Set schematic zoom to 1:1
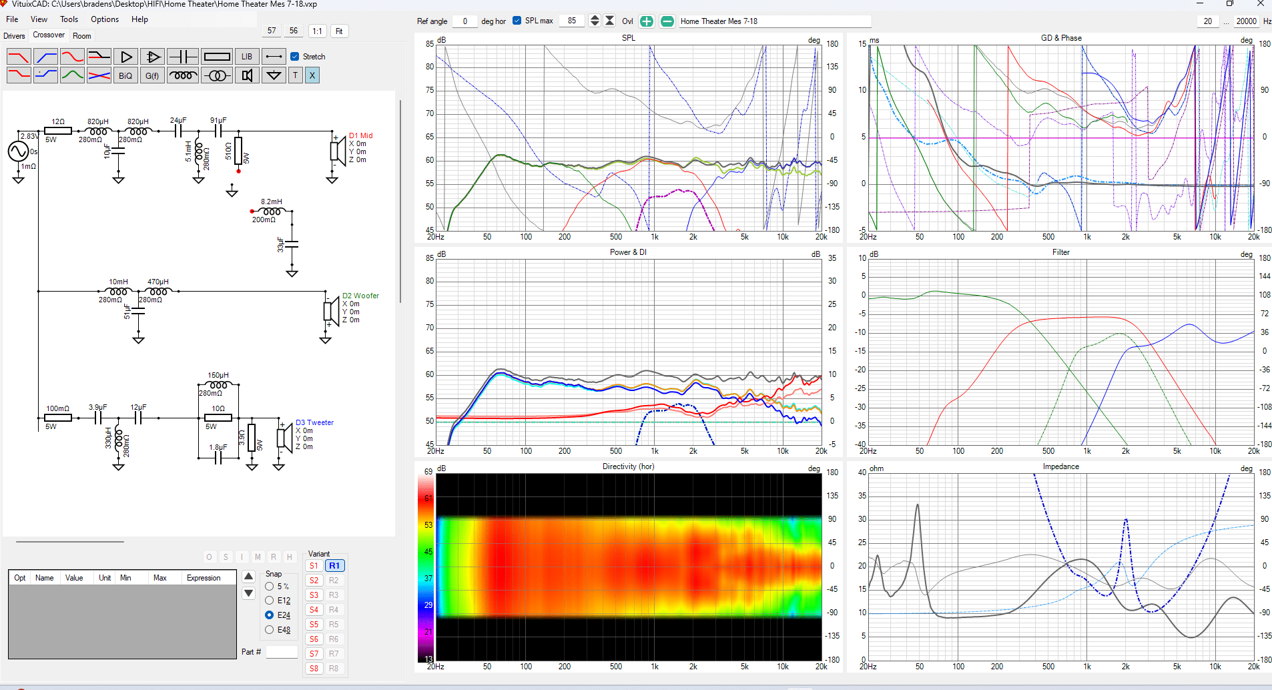This screenshot has width=1272, height=690. pyautogui.click(x=317, y=31)
